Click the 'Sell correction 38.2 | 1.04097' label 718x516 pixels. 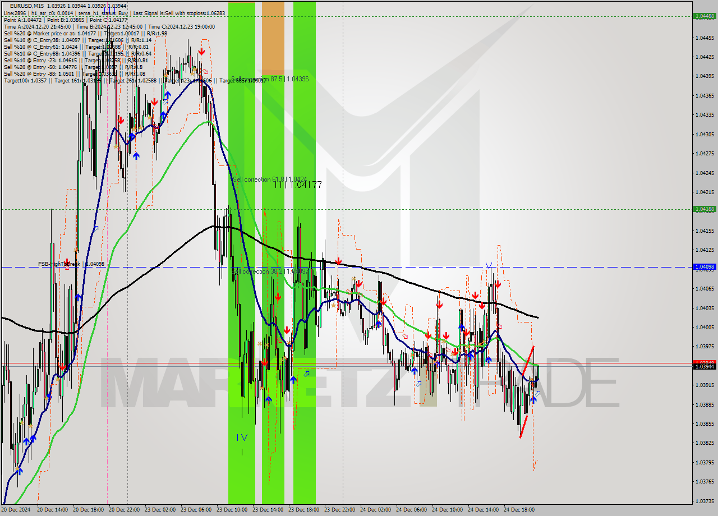tap(271, 271)
